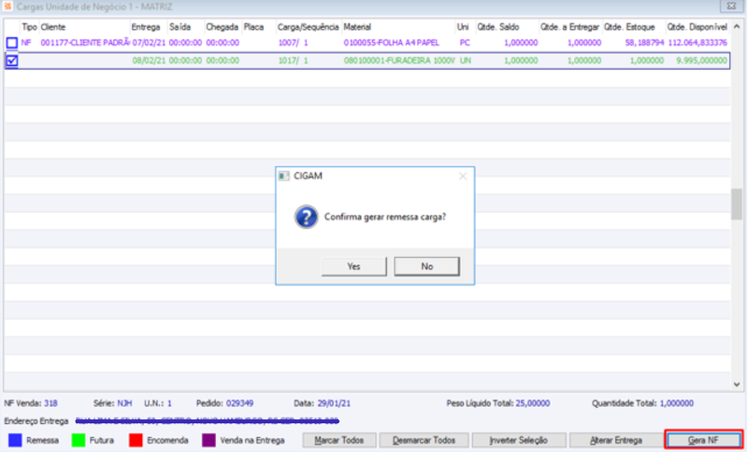Click the Carga/Sequência column header

click(x=309, y=27)
